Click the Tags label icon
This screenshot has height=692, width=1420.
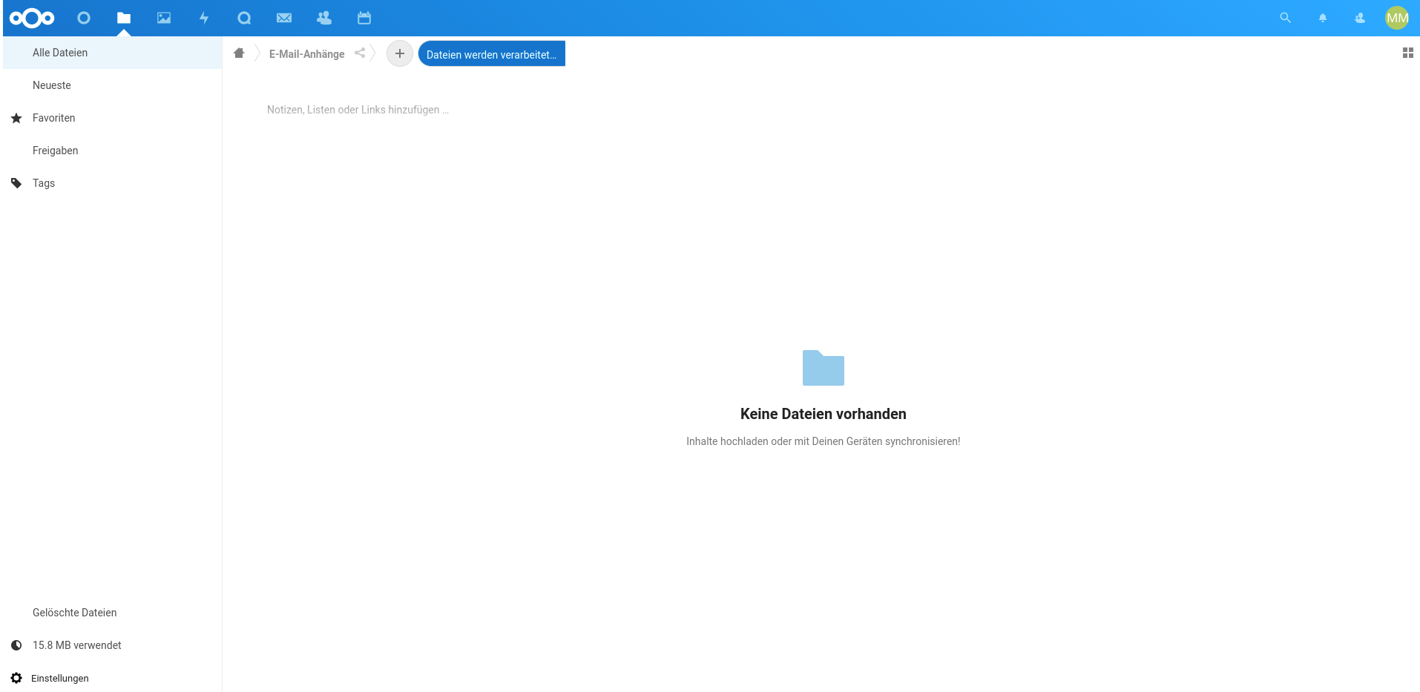click(x=16, y=183)
